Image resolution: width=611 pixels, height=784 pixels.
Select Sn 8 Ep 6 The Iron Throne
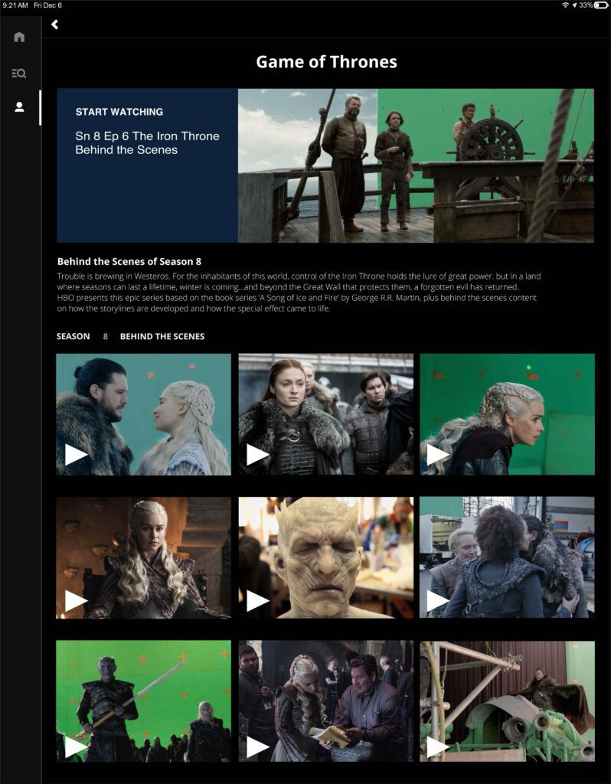(x=147, y=142)
